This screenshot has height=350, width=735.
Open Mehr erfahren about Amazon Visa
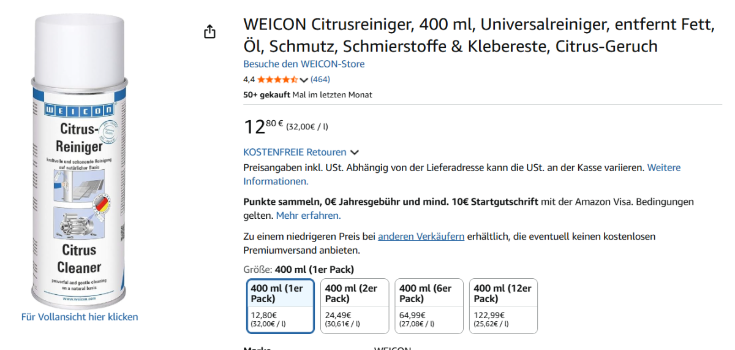pos(308,215)
